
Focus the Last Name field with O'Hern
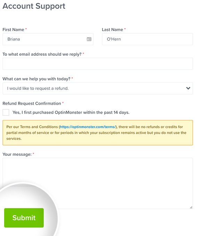147,39
